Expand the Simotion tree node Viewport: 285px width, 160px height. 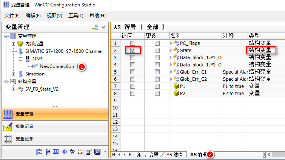pos(14,74)
